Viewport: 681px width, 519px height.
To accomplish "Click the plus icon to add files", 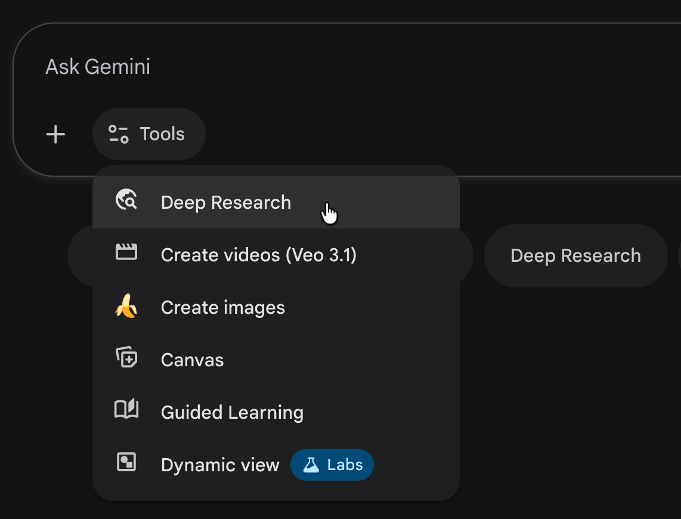I will 55,134.
